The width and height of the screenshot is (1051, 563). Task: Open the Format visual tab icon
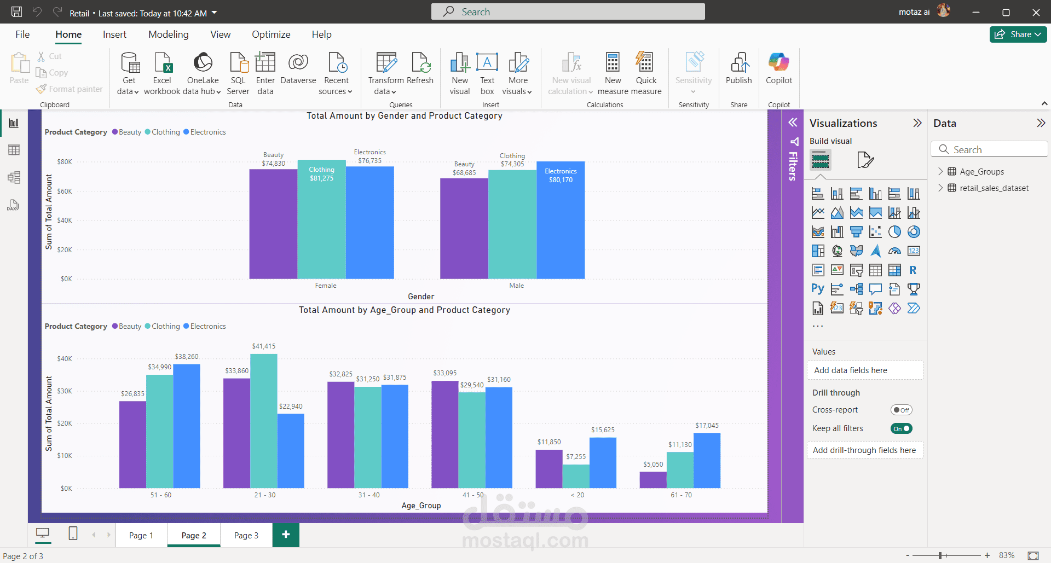tap(865, 160)
